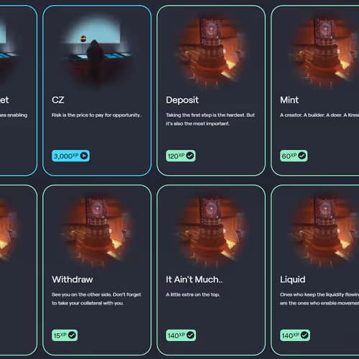The height and width of the screenshot is (359, 359).
Task: Select the 140 XP badge on Liquid
Action: pos(295,335)
